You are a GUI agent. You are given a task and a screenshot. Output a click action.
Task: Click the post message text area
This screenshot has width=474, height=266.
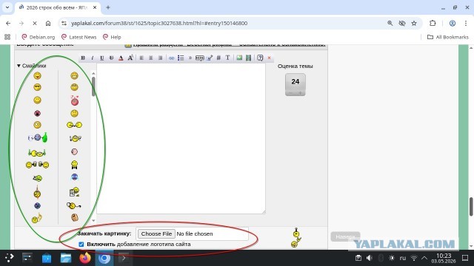point(181,139)
